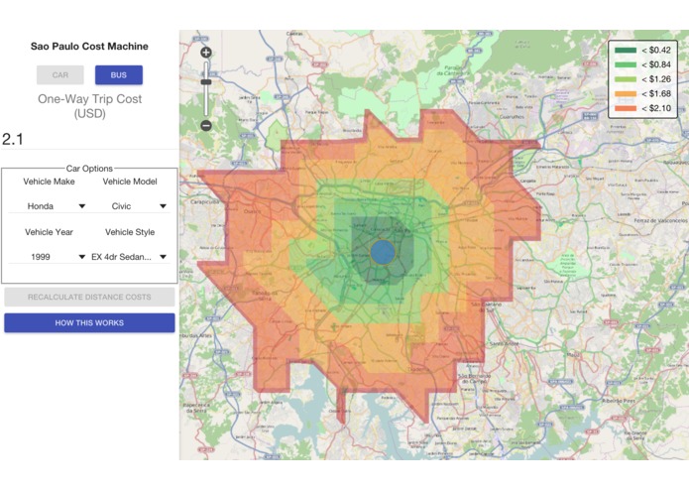This screenshot has height=490, width=689.
Task: Click the One-Way Trip Cost (USD) label
Action: pyautogui.click(x=89, y=106)
